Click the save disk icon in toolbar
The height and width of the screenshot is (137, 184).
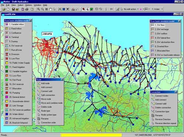click(13, 9)
